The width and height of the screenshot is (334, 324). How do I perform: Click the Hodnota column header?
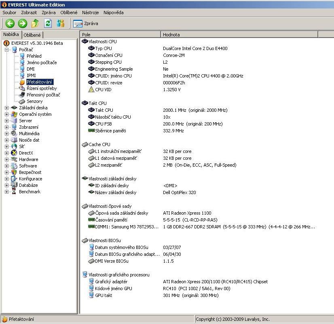(239, 35)
